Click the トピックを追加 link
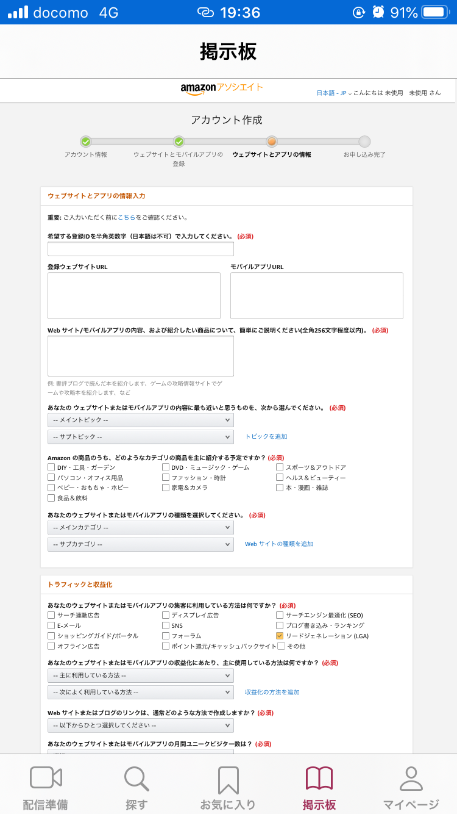Image resolution: width=457 pixels, height=814 pixels. (x=266, y=437)
